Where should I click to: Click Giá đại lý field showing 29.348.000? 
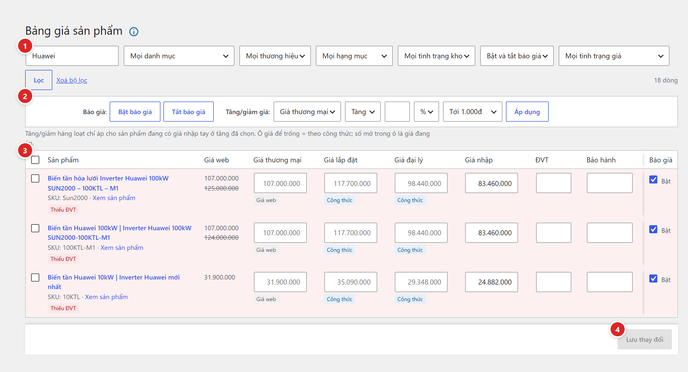[x=421, y=282]
